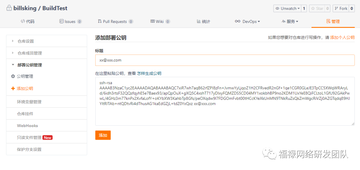Click the red New badge
This screenshot has height=170, width=360.
48,138
